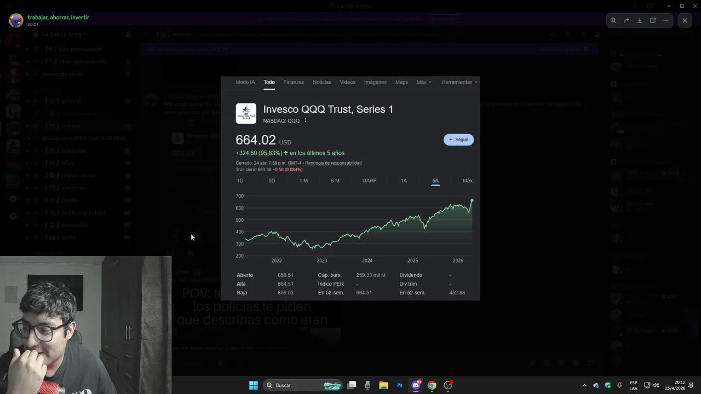Open Renuncia de responsabilidad link
The width and height of the screenshot is (701, 394).
point(333,163)
